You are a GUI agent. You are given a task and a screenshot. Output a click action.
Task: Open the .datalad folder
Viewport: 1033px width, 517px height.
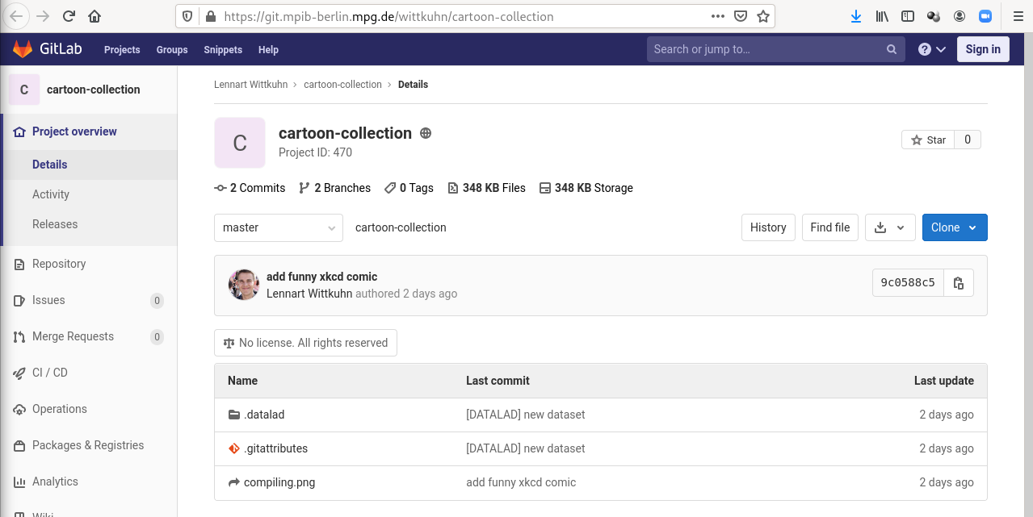(x=264, y=415)
